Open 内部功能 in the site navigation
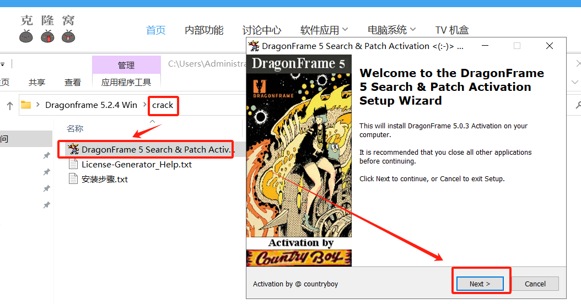The height and width of the screenshot is (304, 581). point(204,30)
